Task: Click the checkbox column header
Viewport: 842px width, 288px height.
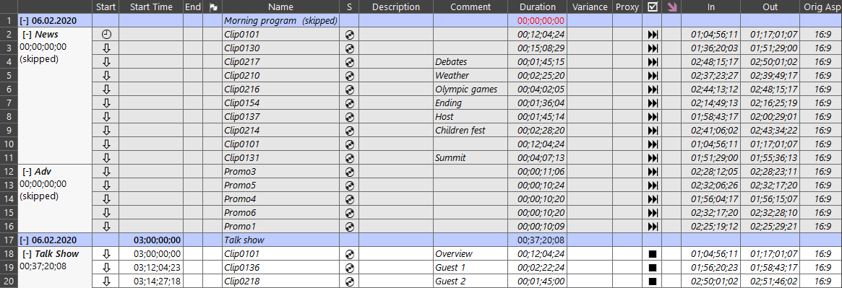Action: click(x=653, y=7)
